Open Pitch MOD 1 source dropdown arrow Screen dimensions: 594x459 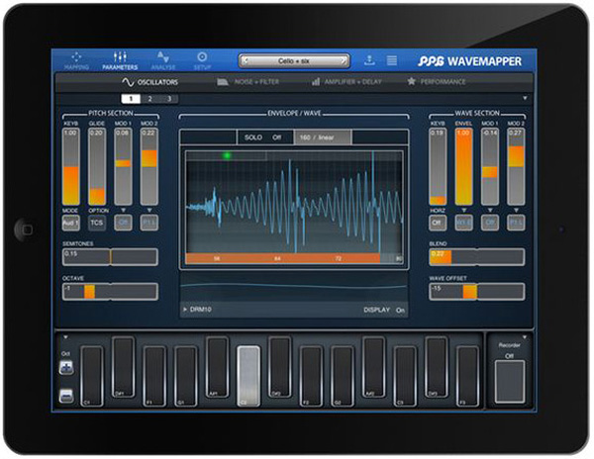point(123,210)
